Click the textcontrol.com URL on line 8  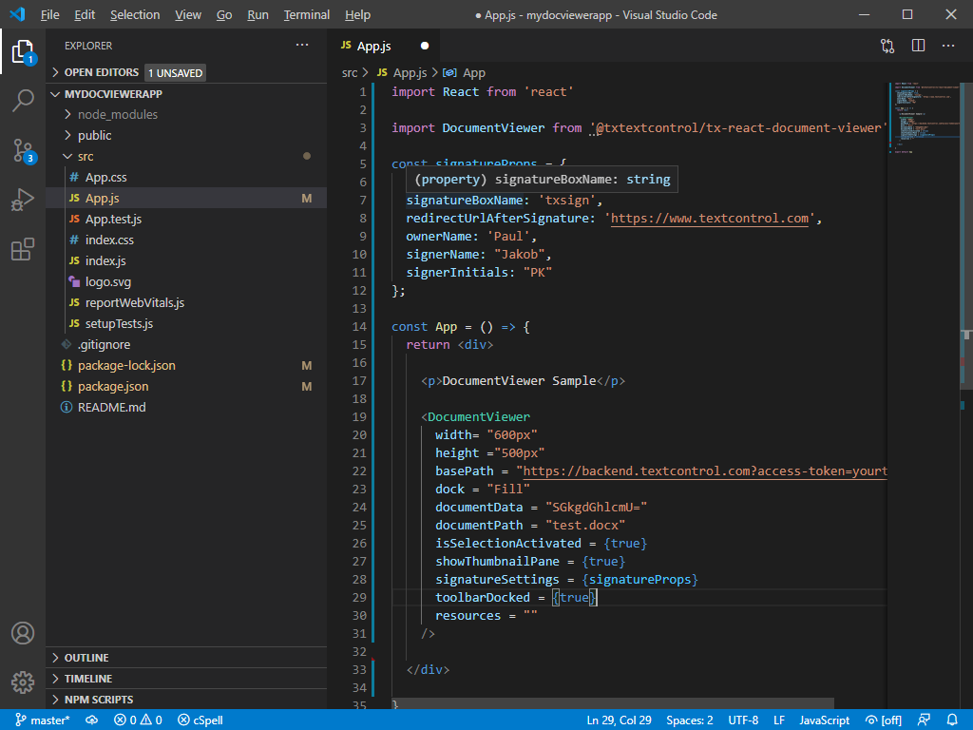710,219
